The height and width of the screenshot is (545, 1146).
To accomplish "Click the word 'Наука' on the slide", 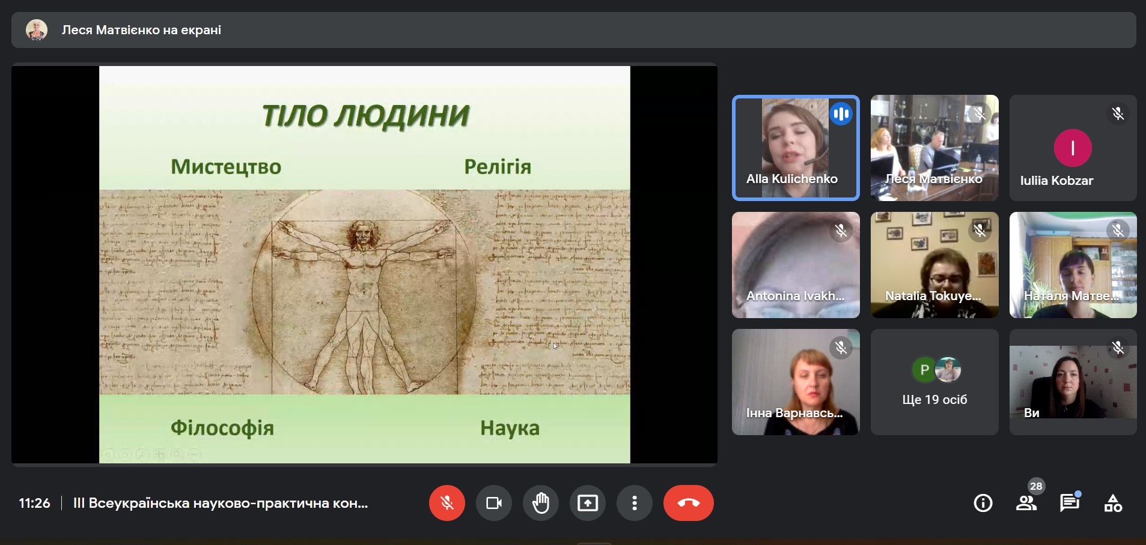I will [x=510, y=428].
